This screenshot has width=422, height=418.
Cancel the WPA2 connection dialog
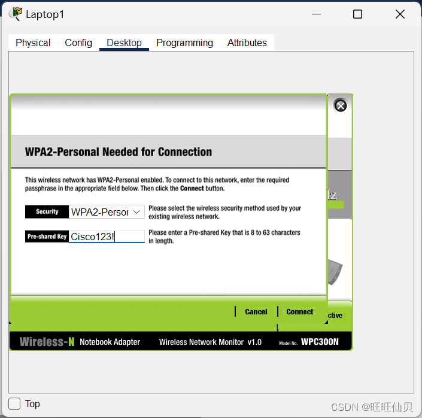point(256,312)
